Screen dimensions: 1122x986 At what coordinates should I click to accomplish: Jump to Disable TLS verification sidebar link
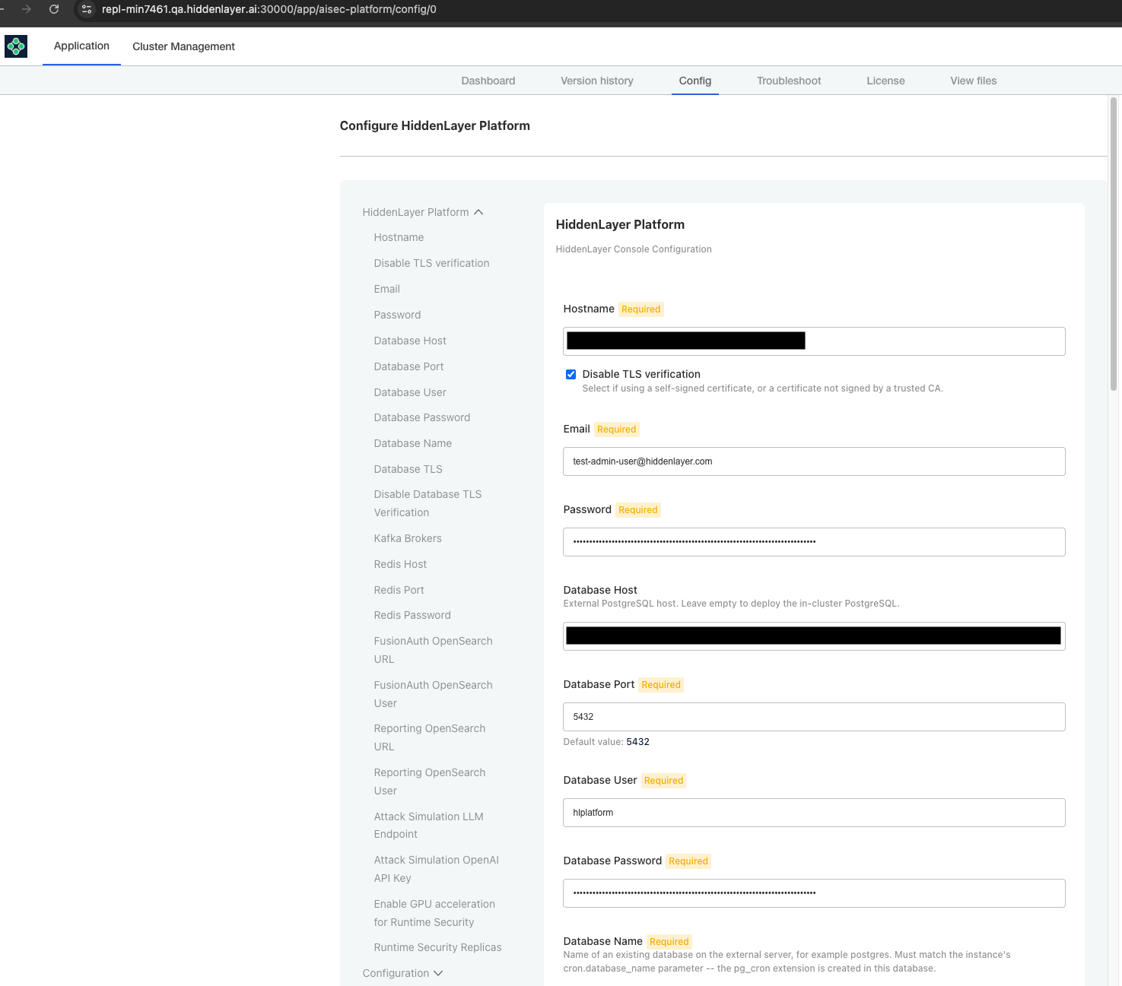tap(431, 263)
